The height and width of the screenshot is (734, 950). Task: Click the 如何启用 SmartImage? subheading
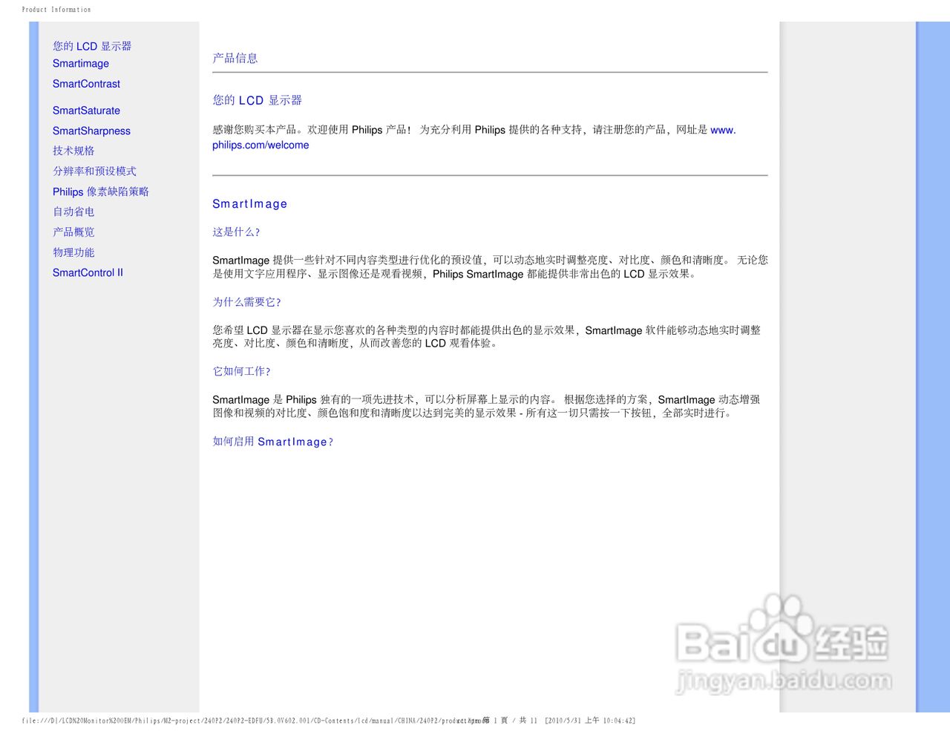(x=272, y=442)
